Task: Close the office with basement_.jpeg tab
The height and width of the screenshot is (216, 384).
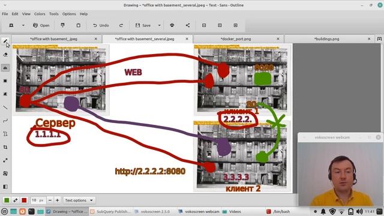Action: (x=96, y=38)
